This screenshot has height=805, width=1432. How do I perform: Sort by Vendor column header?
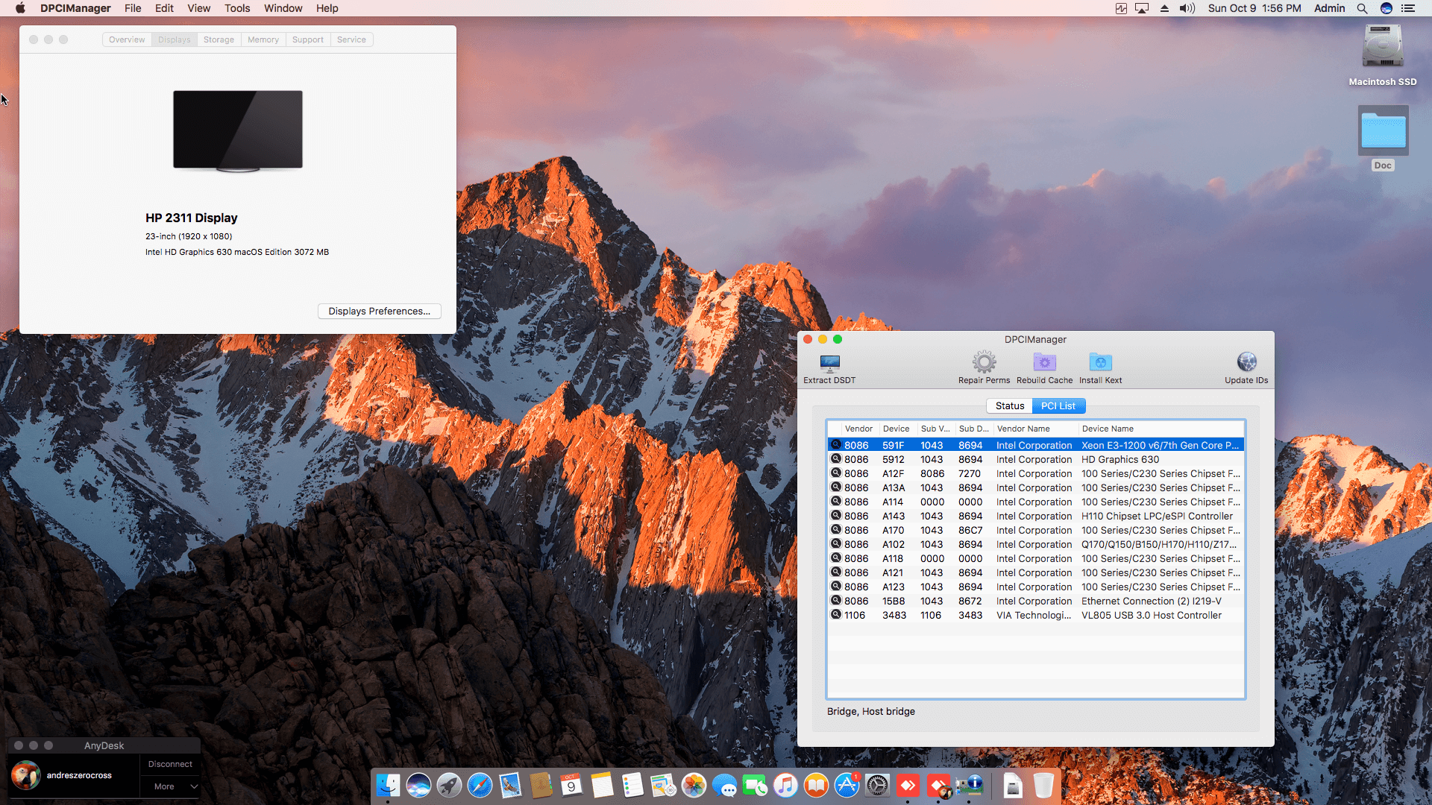pos(858,429)
